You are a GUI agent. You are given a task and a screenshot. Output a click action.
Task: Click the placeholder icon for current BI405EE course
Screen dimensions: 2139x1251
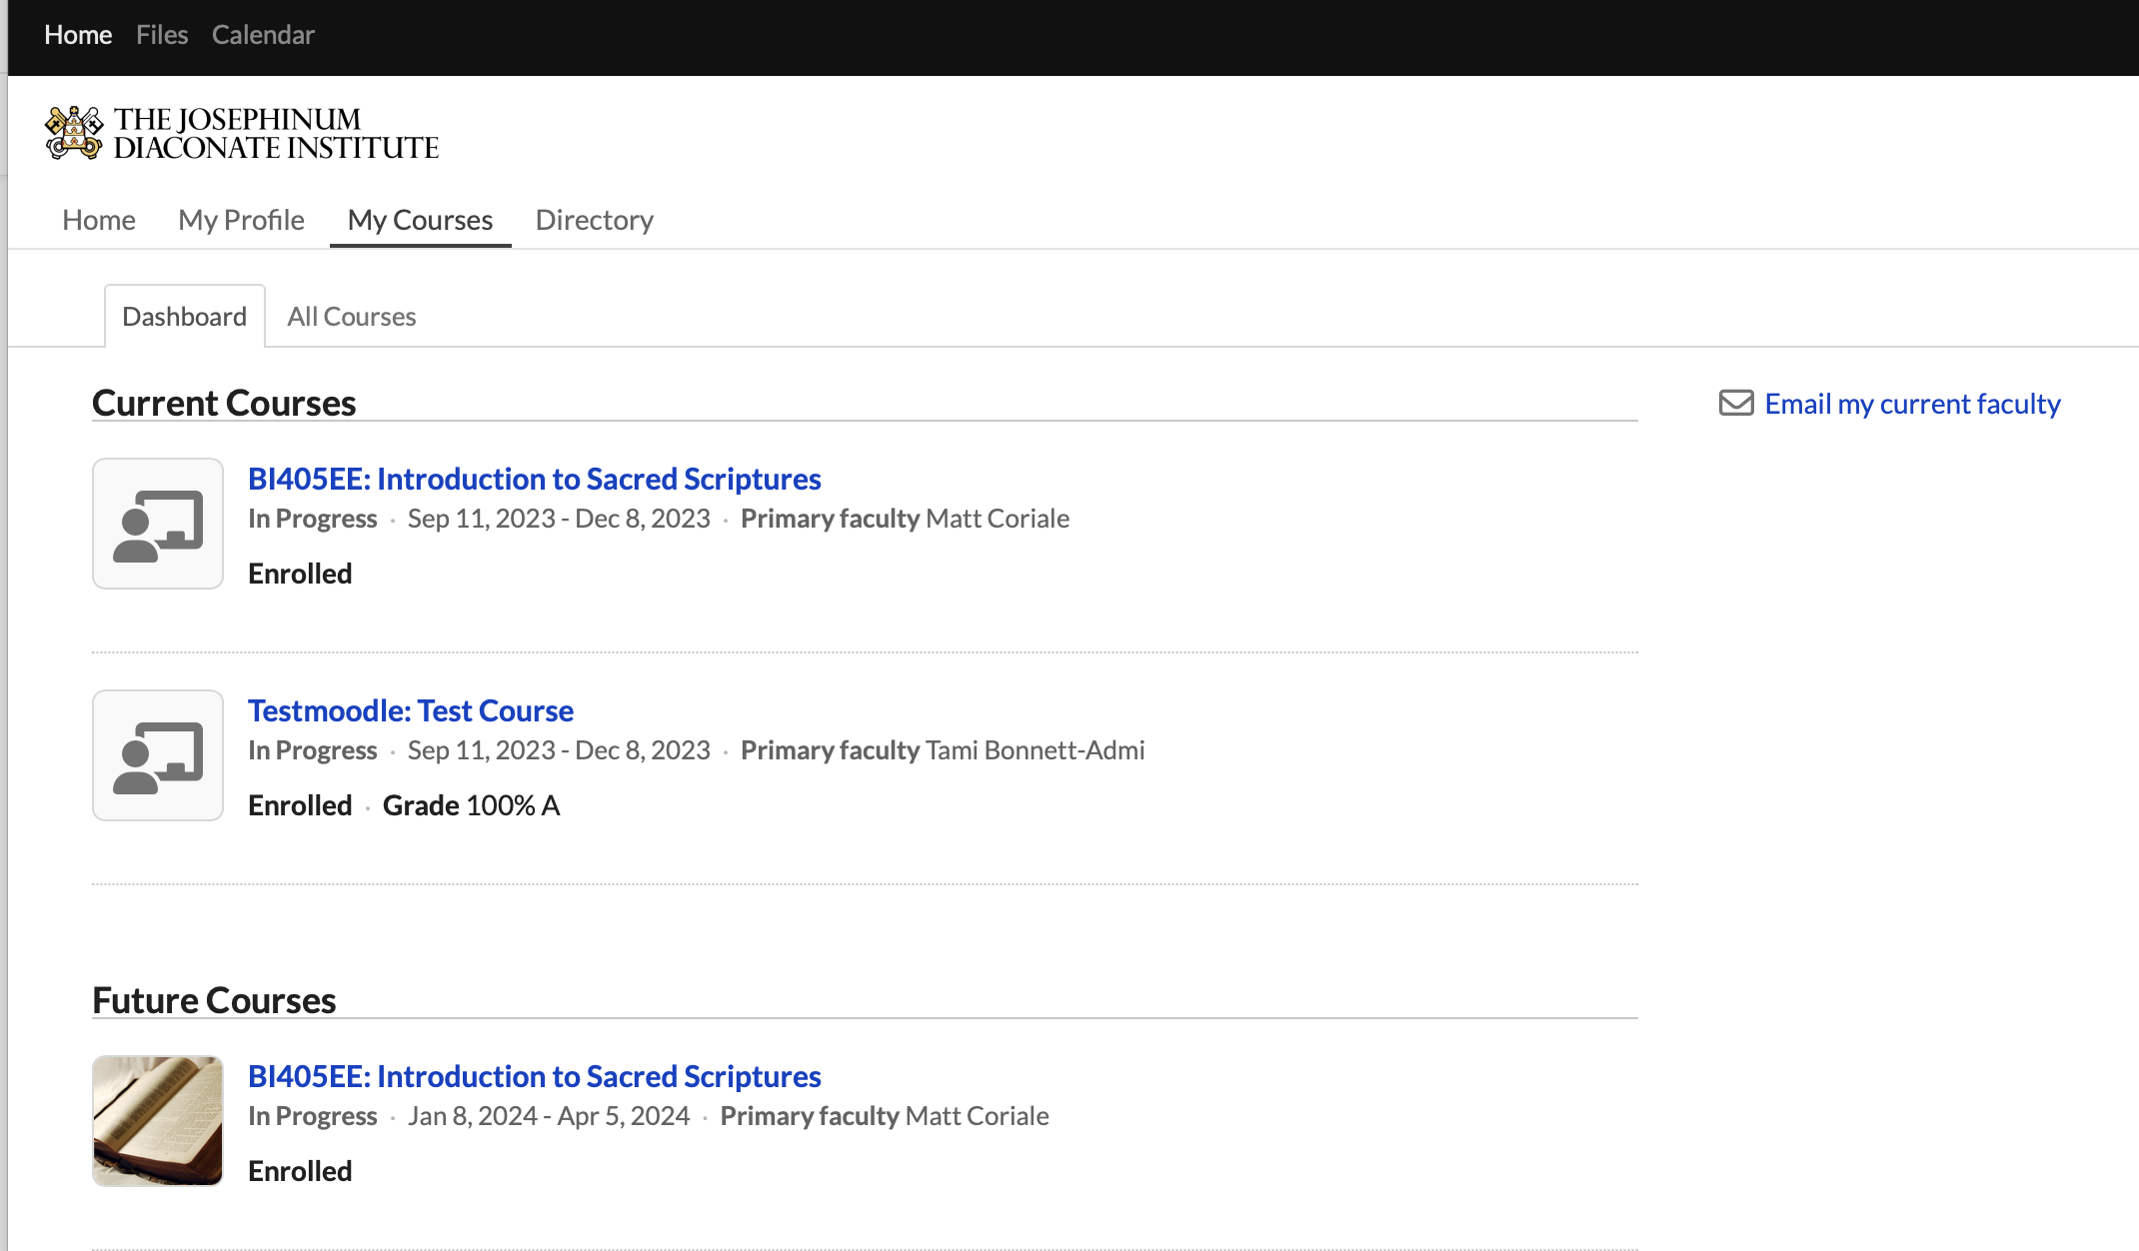coord(158,524)
